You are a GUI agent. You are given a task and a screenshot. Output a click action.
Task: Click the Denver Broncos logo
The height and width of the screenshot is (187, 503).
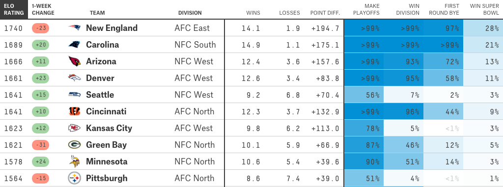(x=74, y=78)
